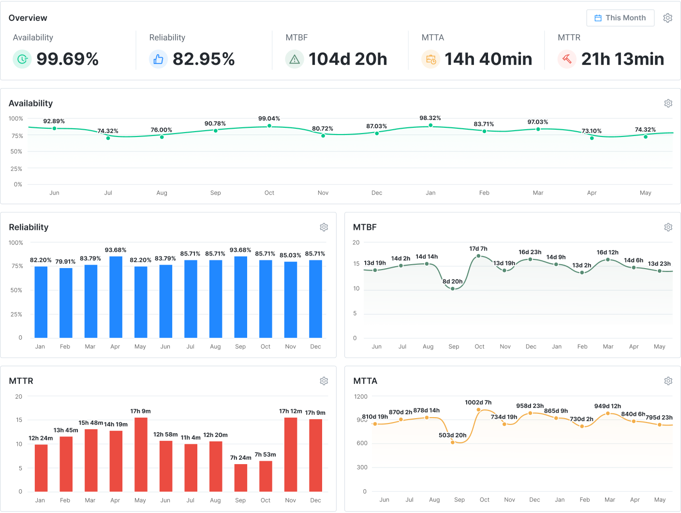Image resolution: width=681 pixels, height=513 pixels.
Task: Click the Availability chart settings gear
Action: pyautogui.click(x=668, y=103)
